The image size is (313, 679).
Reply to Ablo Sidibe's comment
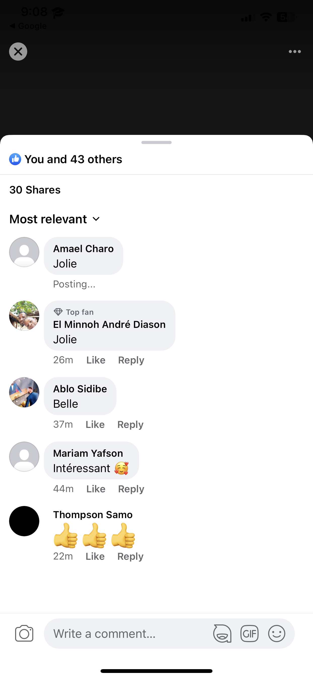(130, 424)
